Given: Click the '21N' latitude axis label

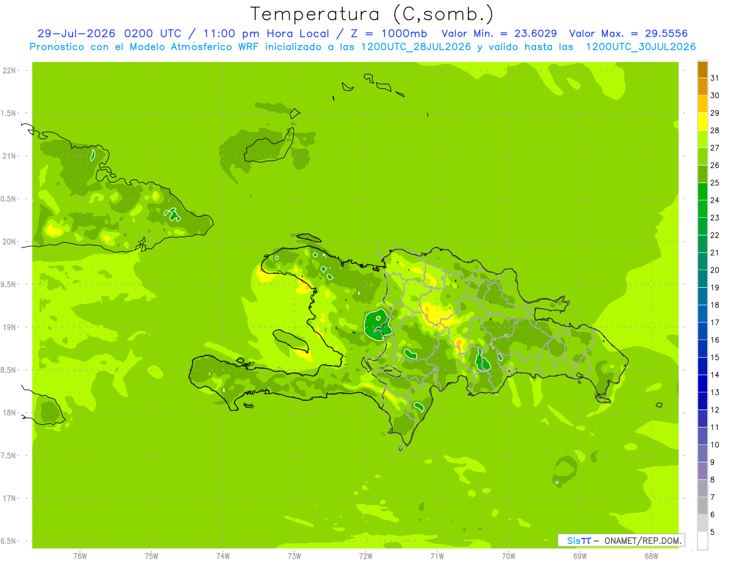Looking at the screenshot, I should (9, 156).
